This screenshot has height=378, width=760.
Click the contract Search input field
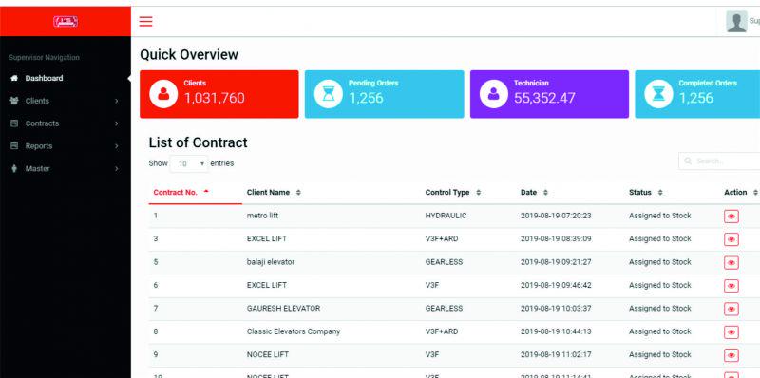click(x=719, y=161)
